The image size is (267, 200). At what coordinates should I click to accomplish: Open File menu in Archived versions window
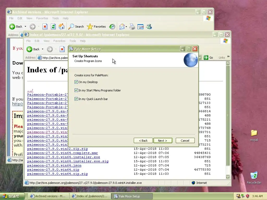coord(11,18)
